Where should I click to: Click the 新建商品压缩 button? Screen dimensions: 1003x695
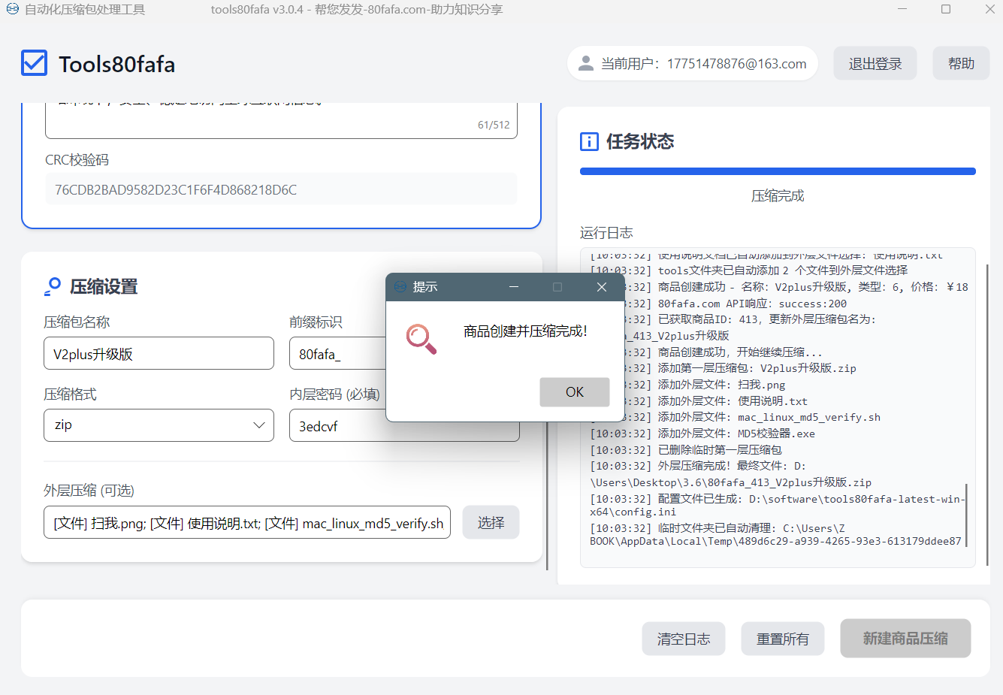(x=905, y=639)
